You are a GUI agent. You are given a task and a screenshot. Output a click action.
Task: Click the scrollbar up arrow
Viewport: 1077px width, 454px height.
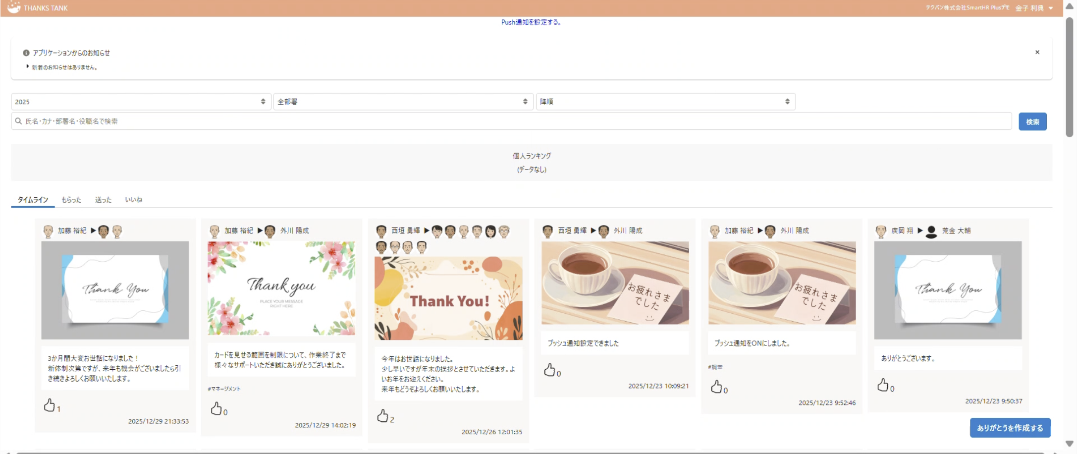pyautogui.click(x=1070, y=7)
